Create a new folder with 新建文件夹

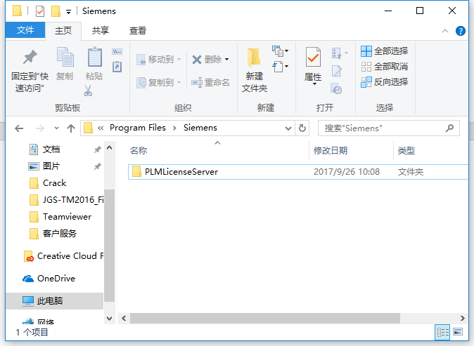coord(255,70)
